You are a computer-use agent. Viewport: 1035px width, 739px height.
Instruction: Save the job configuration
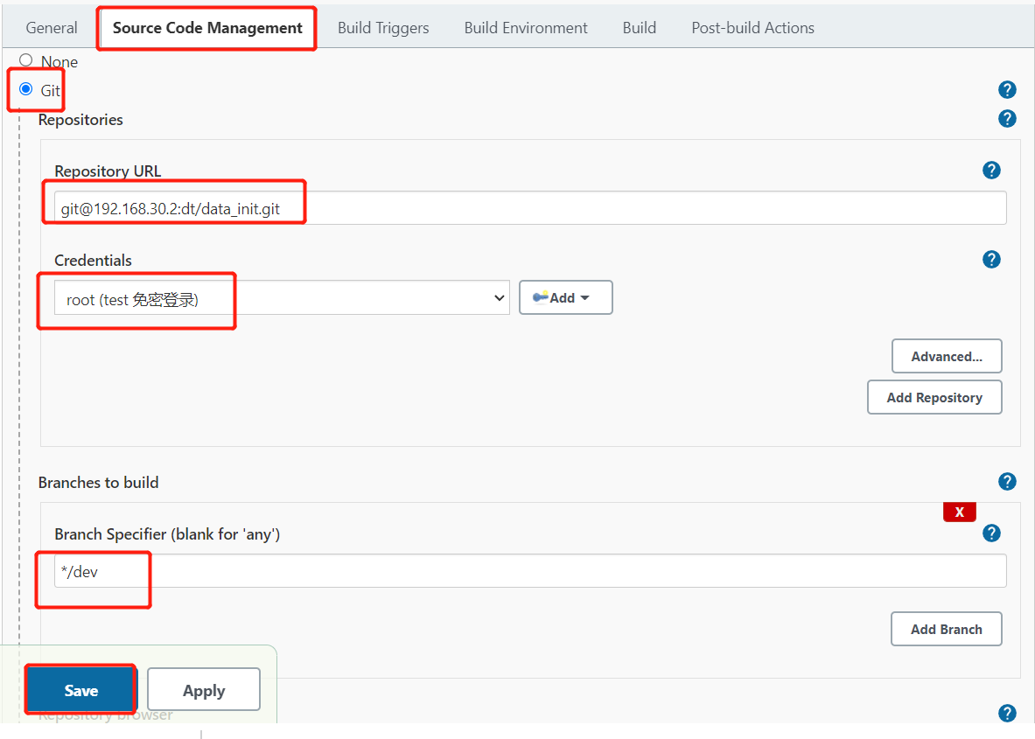pyautogui.click(x=80, y=689)
